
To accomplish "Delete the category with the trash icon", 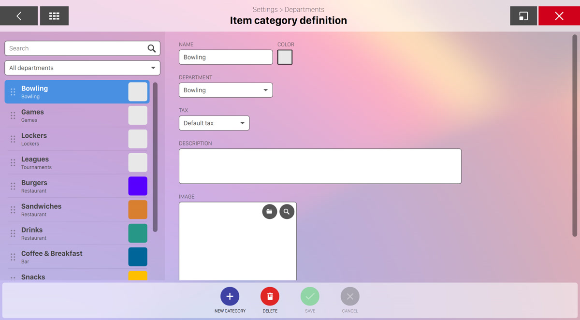I will 270,296.
